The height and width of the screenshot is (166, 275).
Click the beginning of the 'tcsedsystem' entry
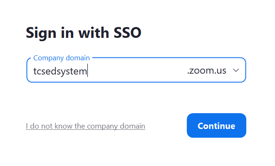pyautogui.click(x=34, y=71)
